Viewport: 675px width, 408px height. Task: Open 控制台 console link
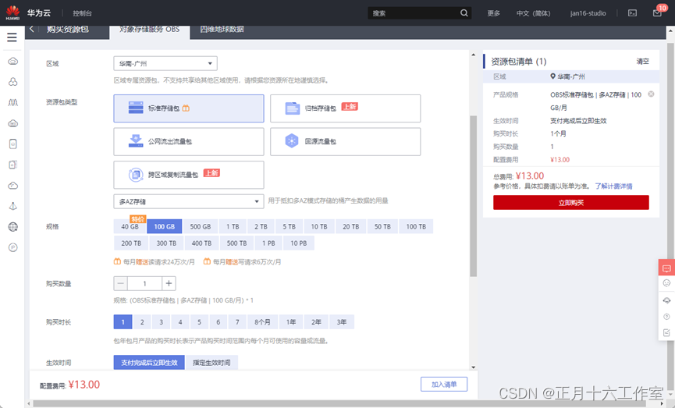click(x=82, y=13)
